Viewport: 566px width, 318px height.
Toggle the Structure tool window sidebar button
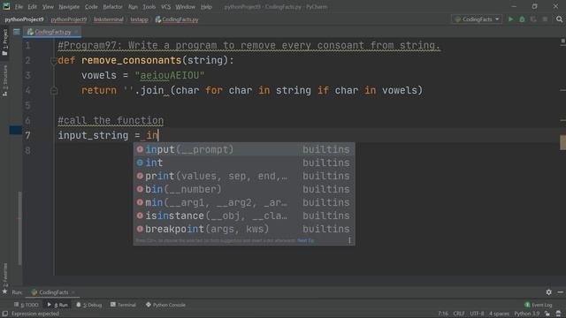(x=5, y=80)
